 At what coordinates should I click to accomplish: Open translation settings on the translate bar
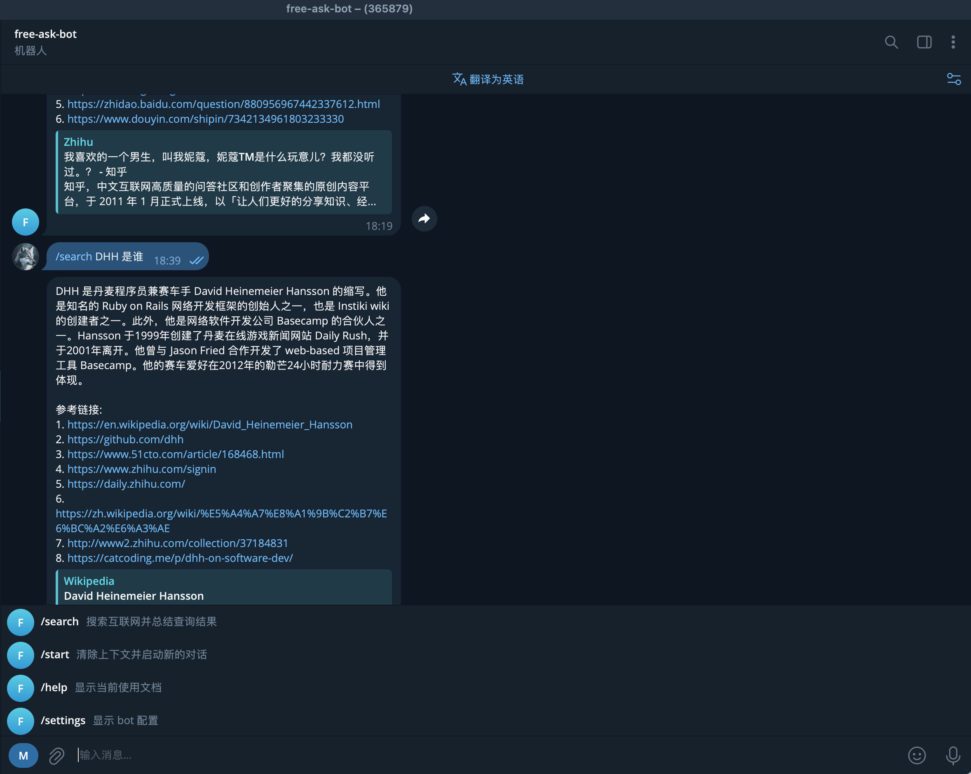955,79
